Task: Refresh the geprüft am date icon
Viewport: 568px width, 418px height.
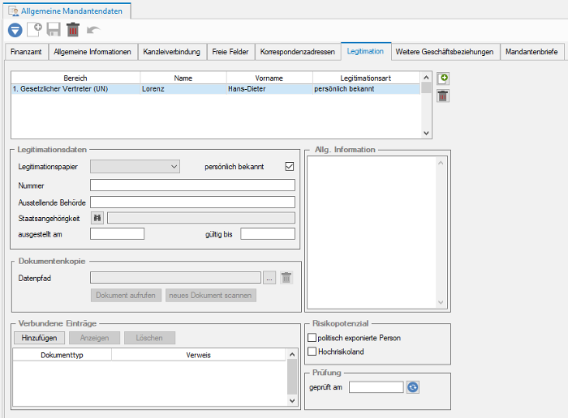Action: tap(412, 387)
